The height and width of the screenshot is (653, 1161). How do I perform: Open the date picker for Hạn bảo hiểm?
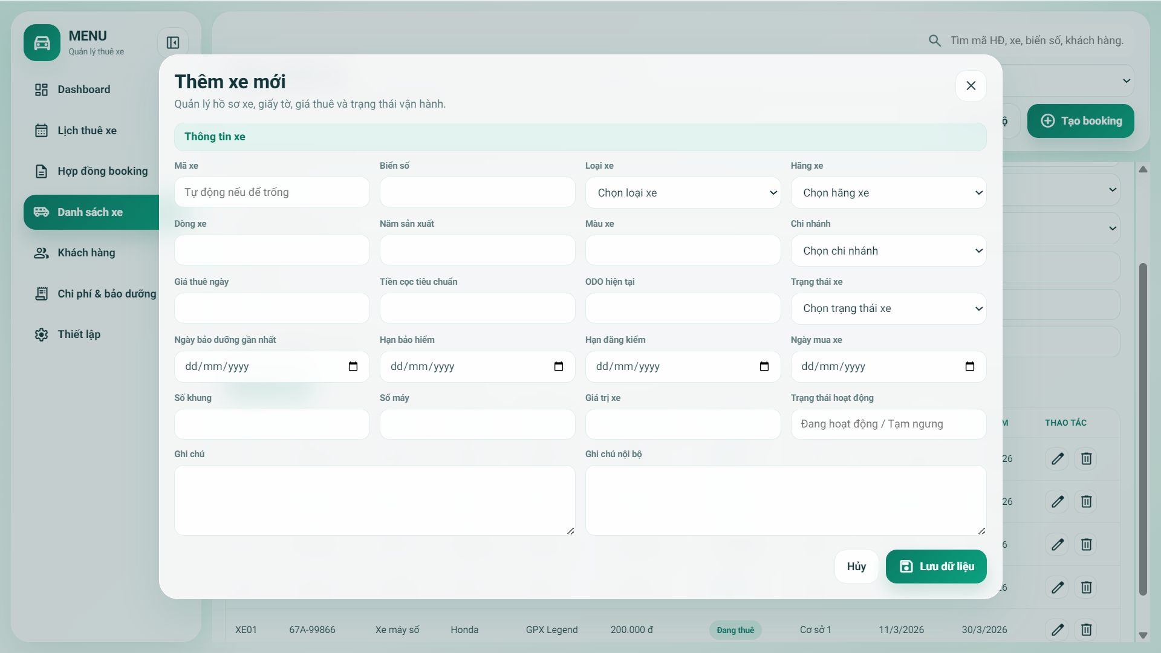pos(559,366)
